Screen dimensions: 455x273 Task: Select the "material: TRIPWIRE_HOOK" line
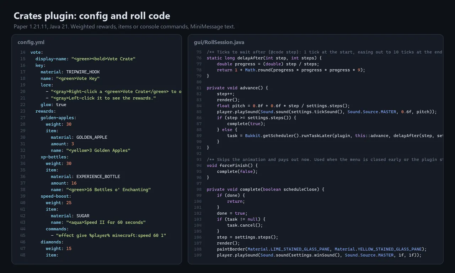tap(70, 72)
